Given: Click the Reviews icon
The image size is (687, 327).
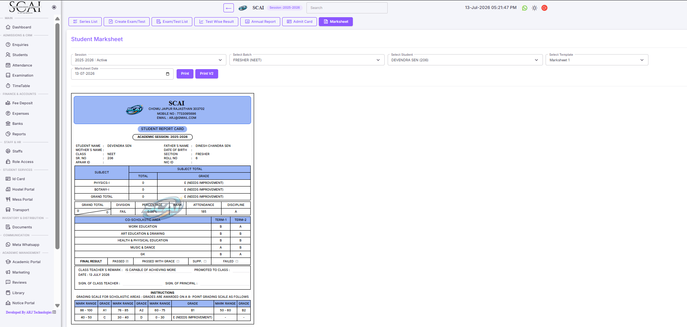Looking at the screenshot, I should point(8,282).
